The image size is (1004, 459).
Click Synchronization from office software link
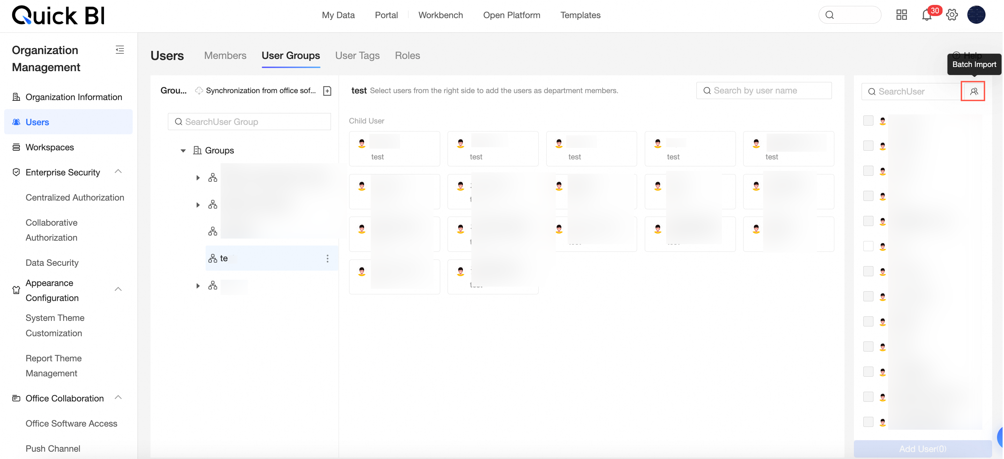point(260,91)
